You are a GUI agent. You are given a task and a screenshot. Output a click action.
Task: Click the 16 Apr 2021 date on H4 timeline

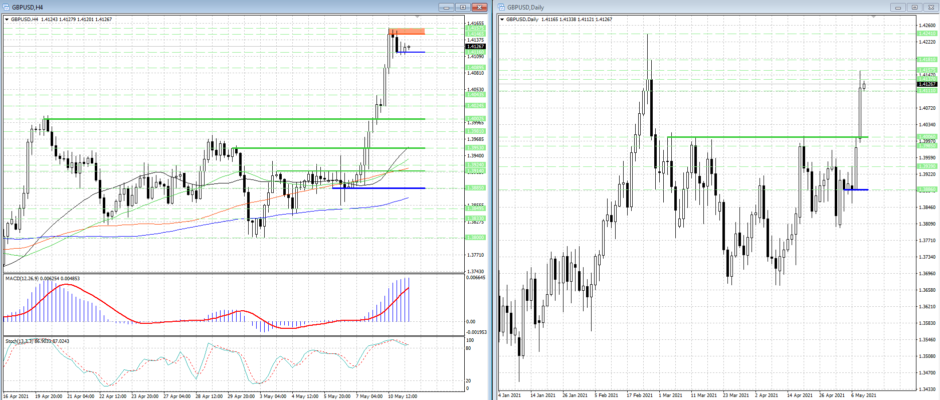pos(16,396)
